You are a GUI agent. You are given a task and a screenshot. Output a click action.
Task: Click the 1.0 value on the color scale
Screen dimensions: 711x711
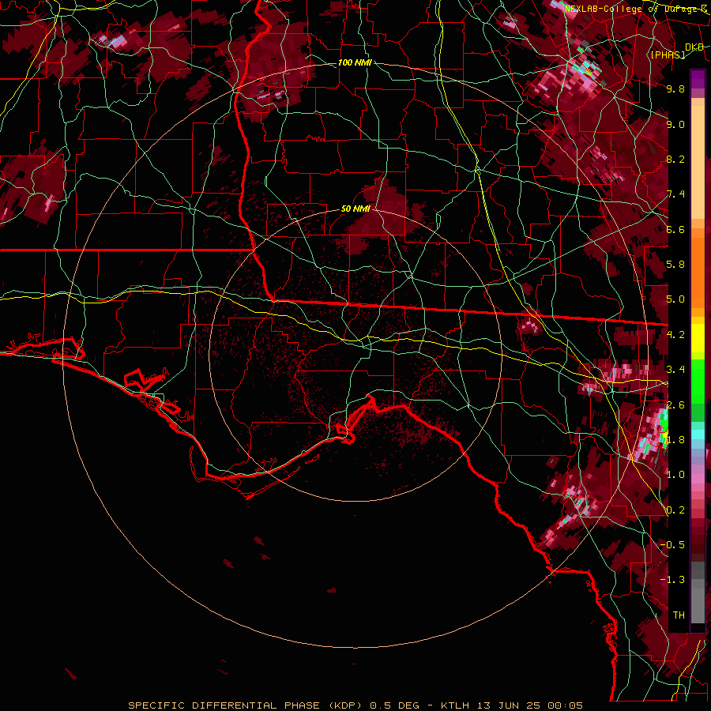coord(675,475)
